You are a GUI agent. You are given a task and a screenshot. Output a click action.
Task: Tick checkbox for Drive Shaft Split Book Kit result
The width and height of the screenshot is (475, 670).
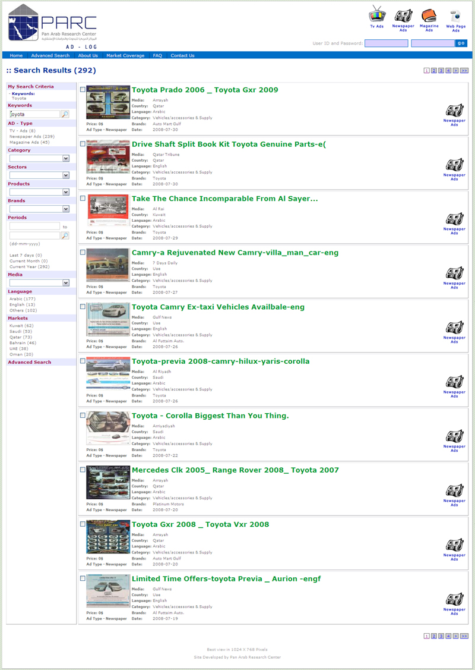(x=83, y=144)
